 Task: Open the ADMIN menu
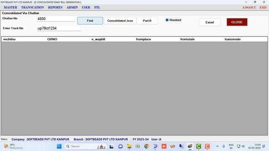pos(72,8)
